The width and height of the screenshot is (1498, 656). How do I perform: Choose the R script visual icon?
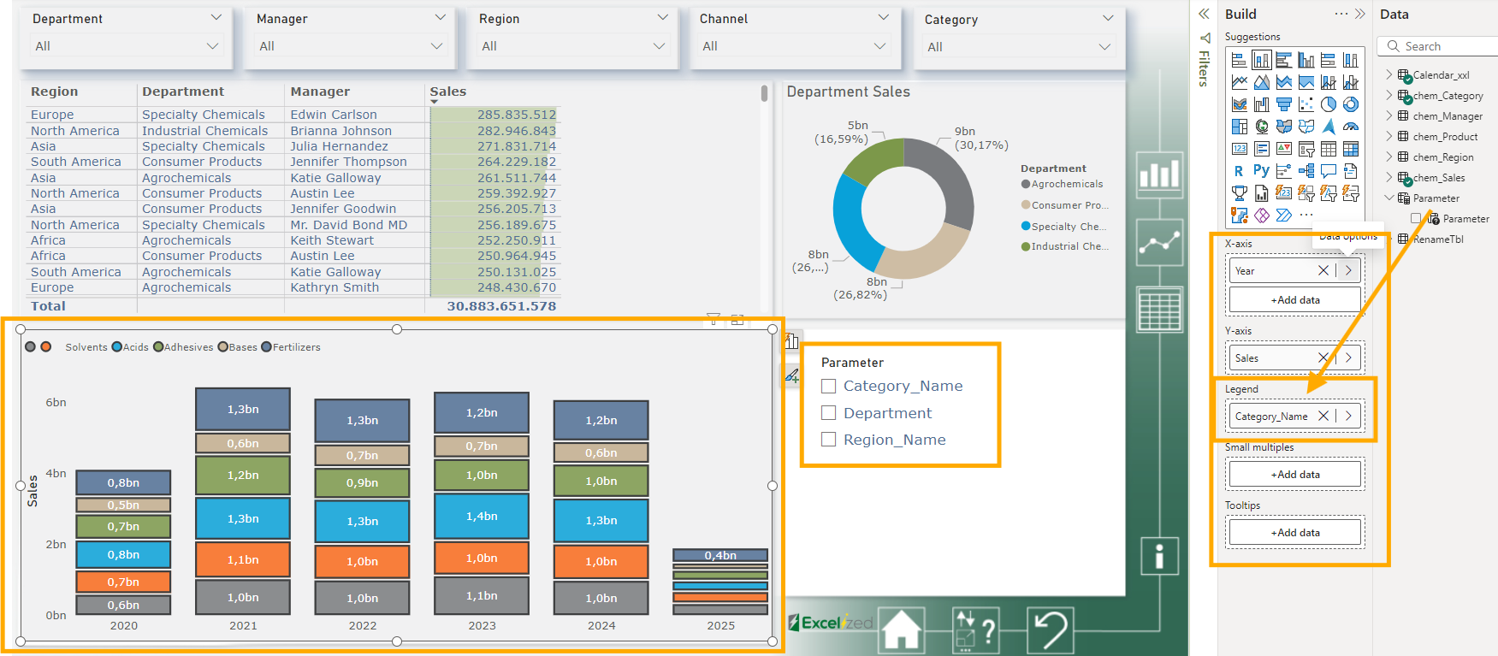[x=1240, y=171]
